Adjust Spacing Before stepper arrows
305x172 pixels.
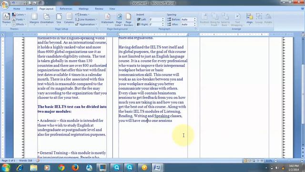coord(195,20)
